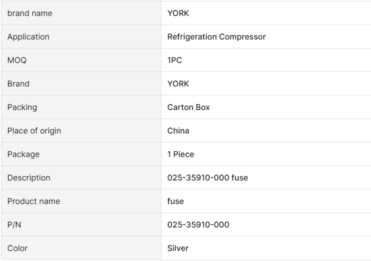
Task: Click the 'Application' label cell
Action: 28,37
